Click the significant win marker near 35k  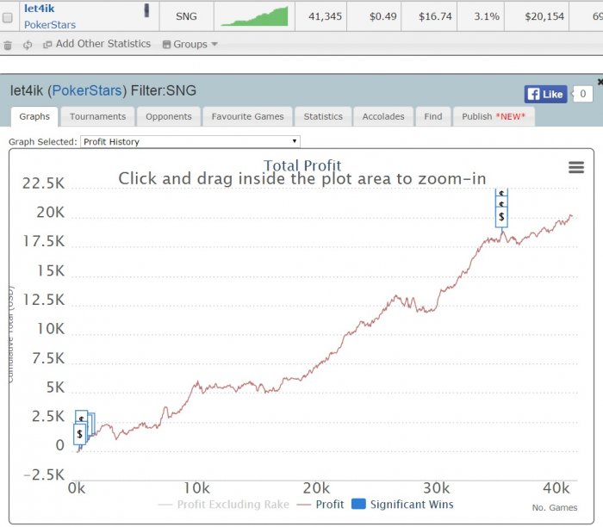[501, 216]
